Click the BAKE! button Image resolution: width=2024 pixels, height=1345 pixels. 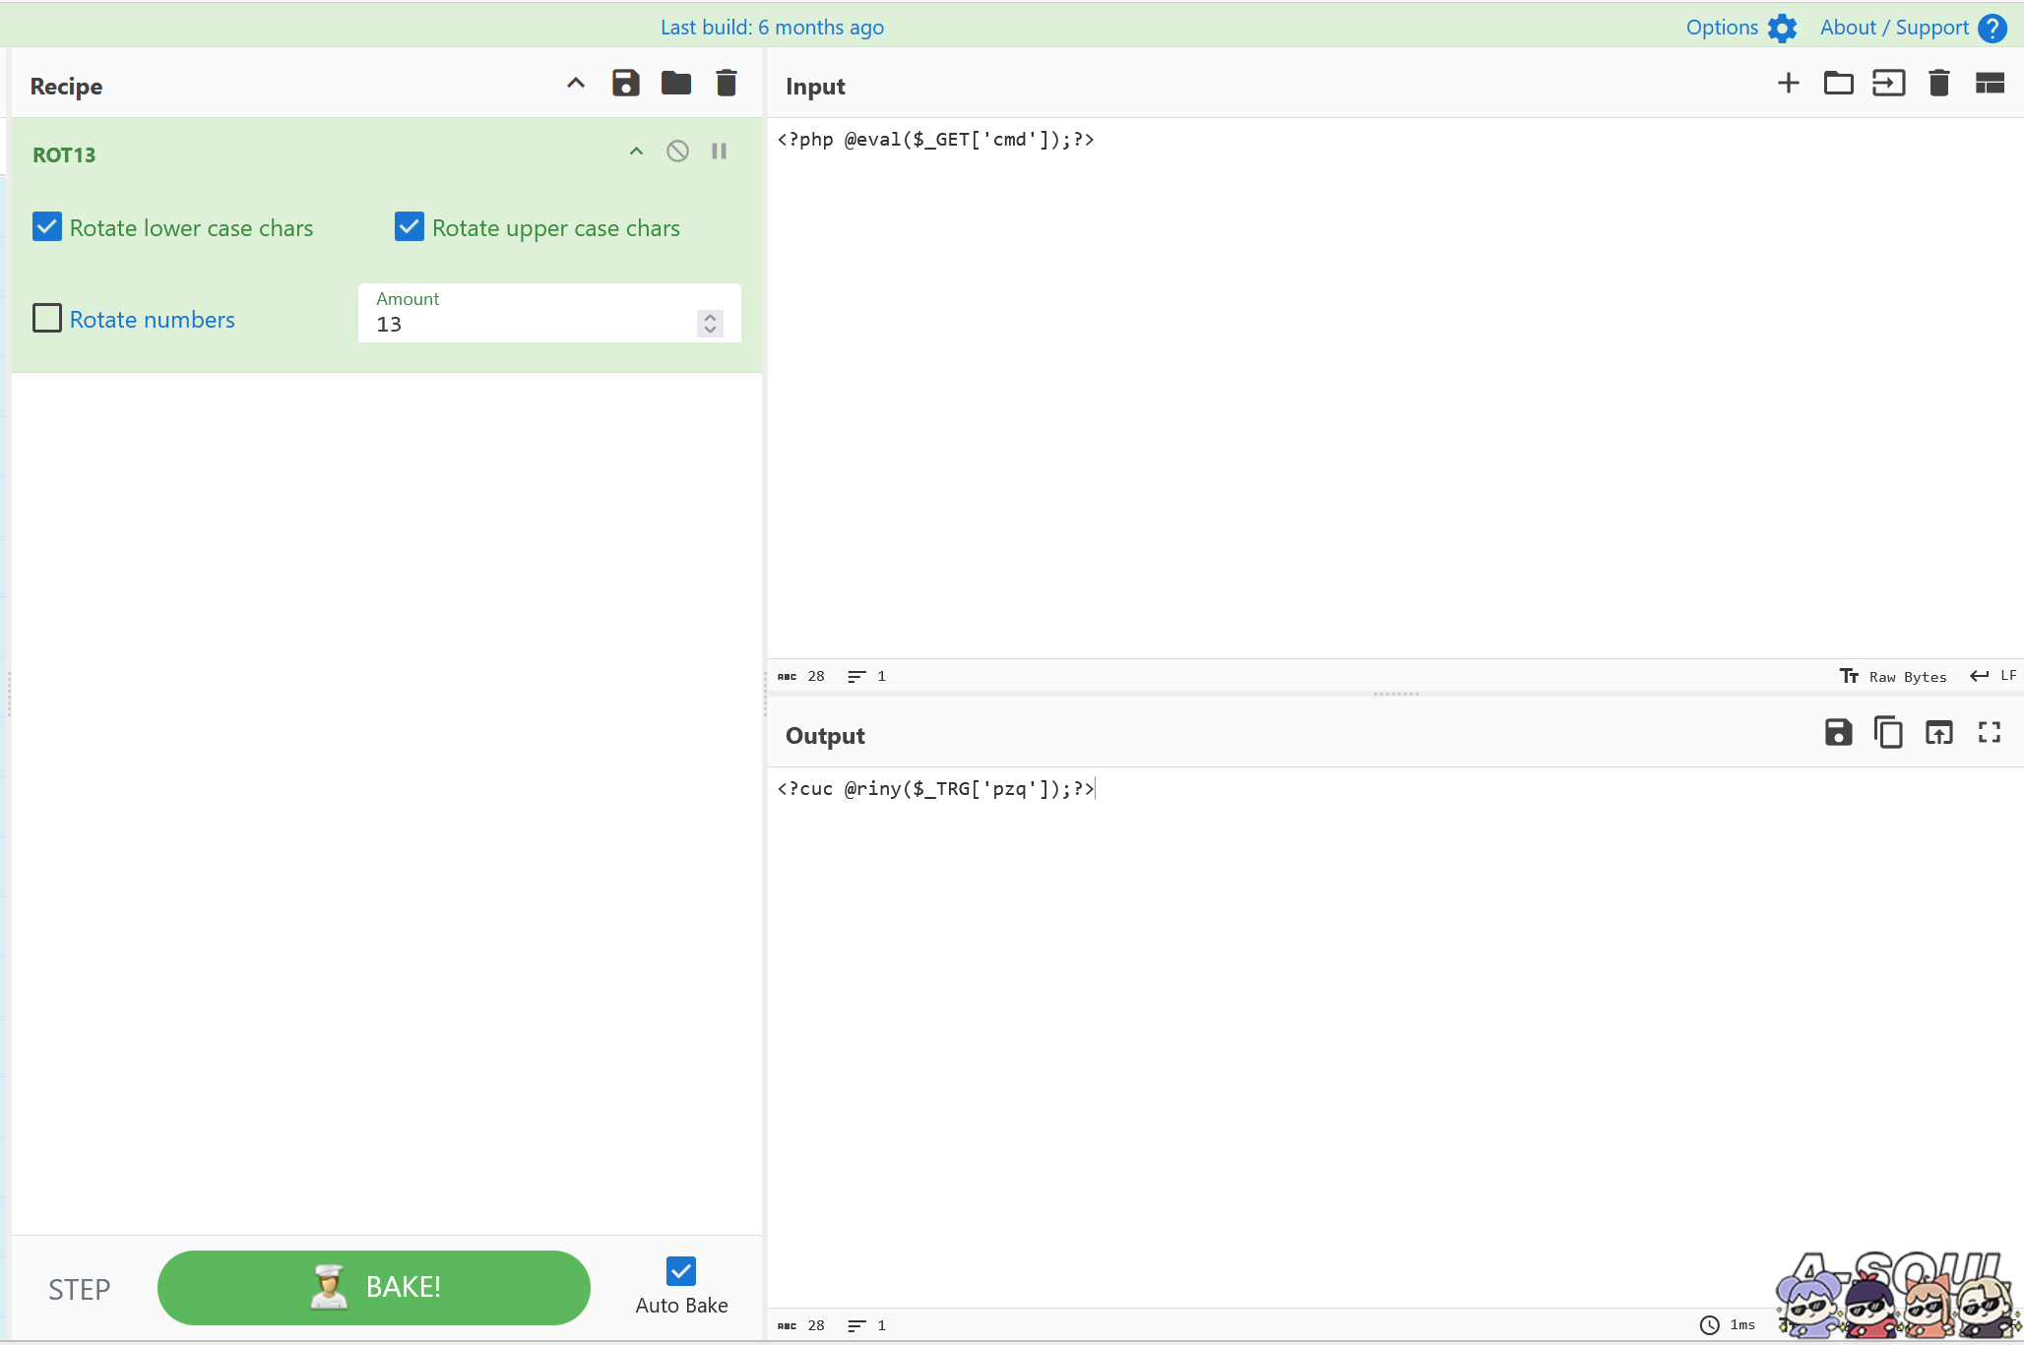(373, 1287)
